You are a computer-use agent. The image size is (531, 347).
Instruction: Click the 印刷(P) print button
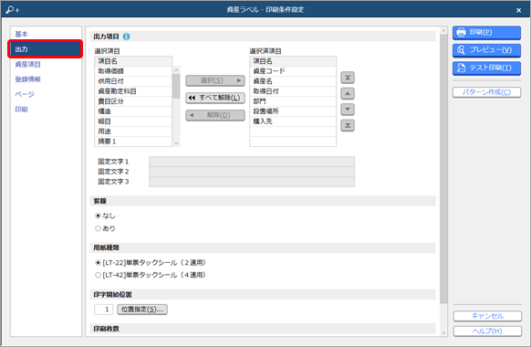point(486,33)
